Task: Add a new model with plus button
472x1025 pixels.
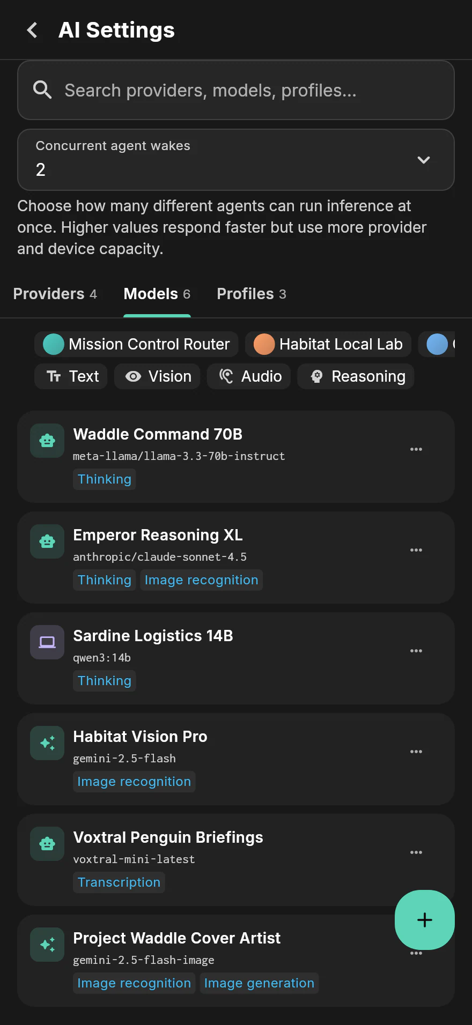Action: click(425, 920)
